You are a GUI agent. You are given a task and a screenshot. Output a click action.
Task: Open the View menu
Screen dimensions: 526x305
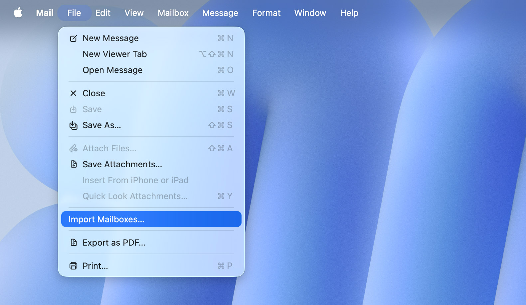134,13
